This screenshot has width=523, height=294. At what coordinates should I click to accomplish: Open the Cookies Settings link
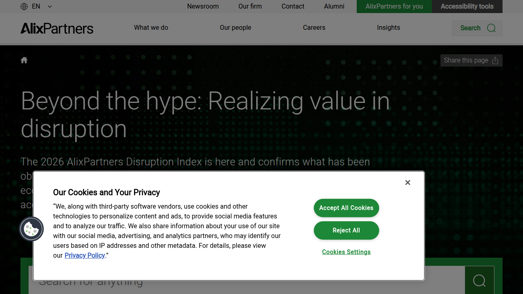(x=346, y=252)
